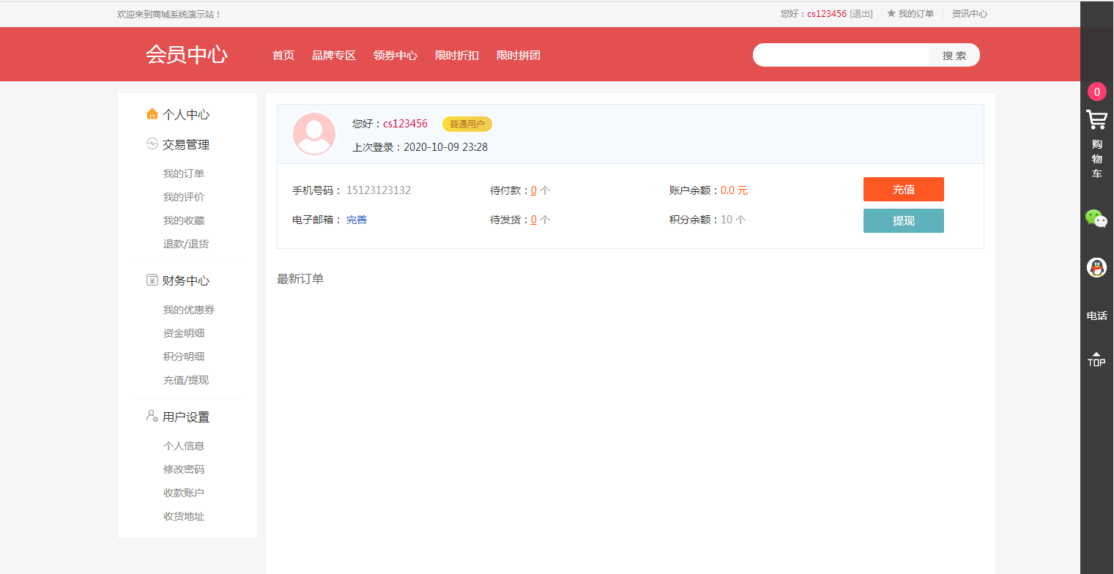Open the 领券中心 menu item
The image size is (1114, 574).
click(x=396, y=55)
